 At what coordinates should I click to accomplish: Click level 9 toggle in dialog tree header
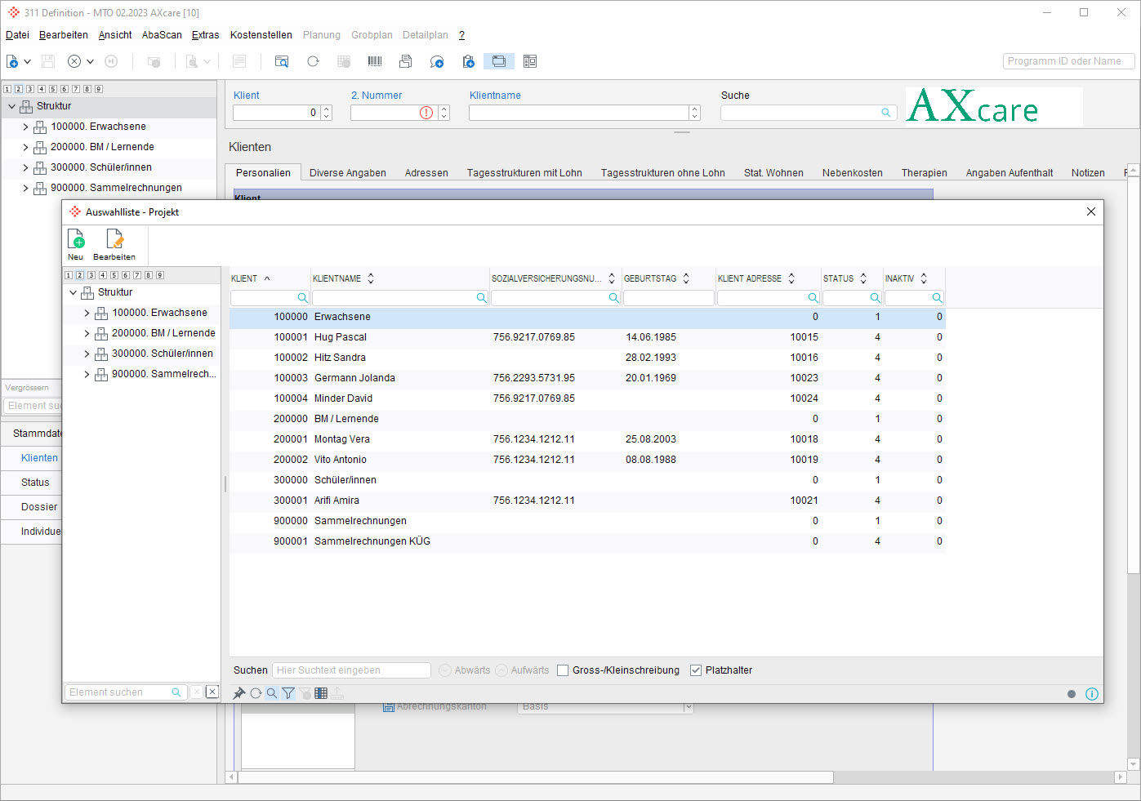coord(160,275)
